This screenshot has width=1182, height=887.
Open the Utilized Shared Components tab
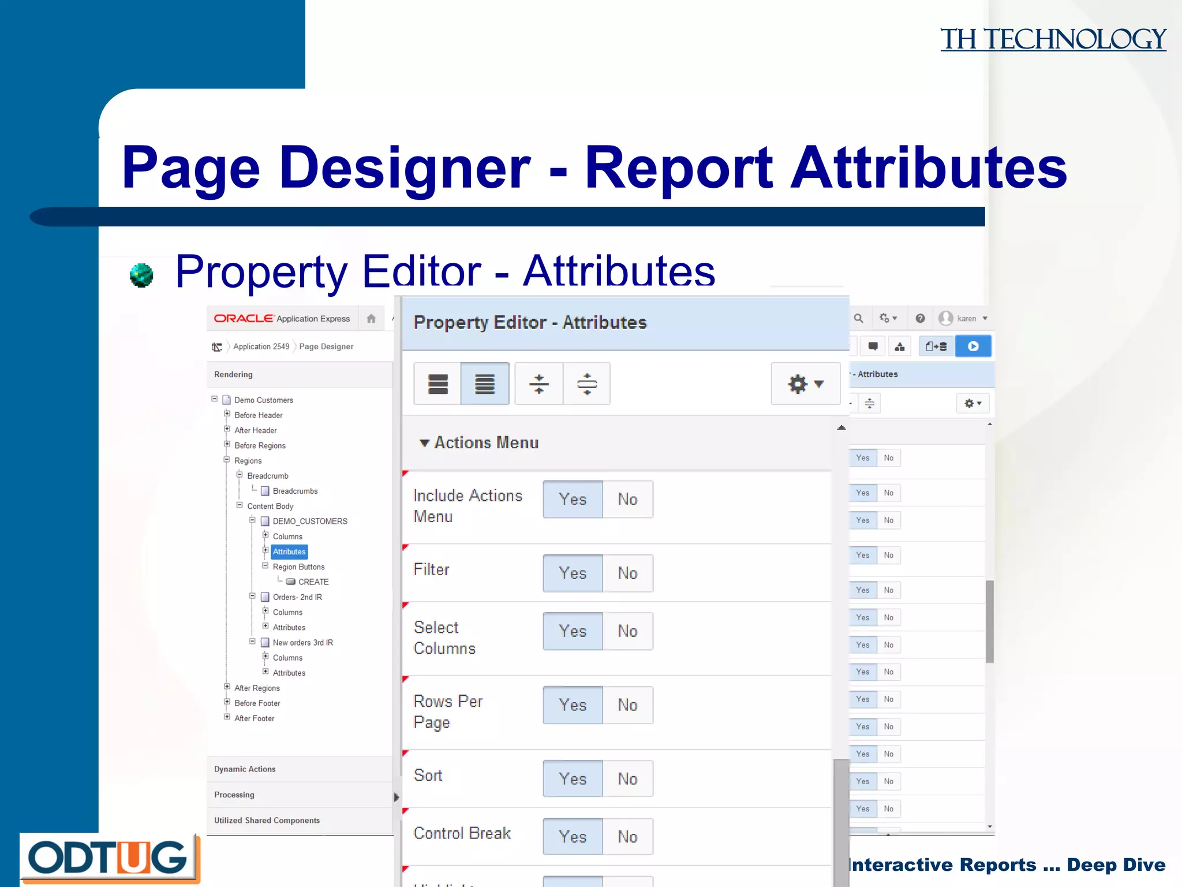300,821
